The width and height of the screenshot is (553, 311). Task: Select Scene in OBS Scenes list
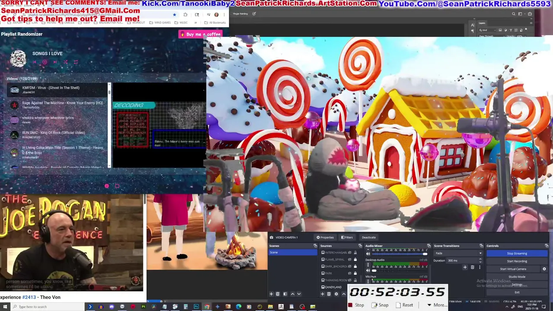coord(292,252)
